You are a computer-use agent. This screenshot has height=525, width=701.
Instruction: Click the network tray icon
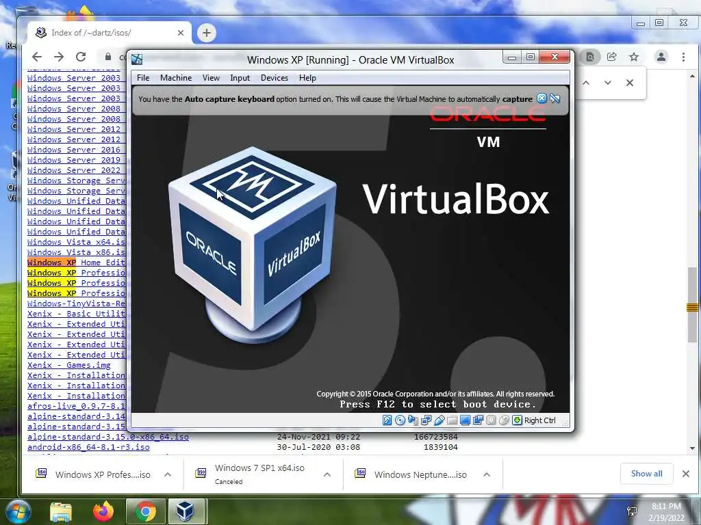pyautogui.click(x=632, y=511)
